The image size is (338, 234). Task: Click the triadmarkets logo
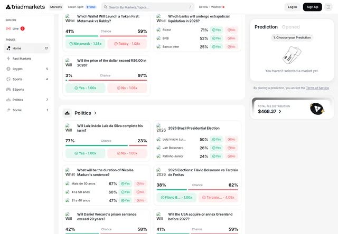coord(25,7)
